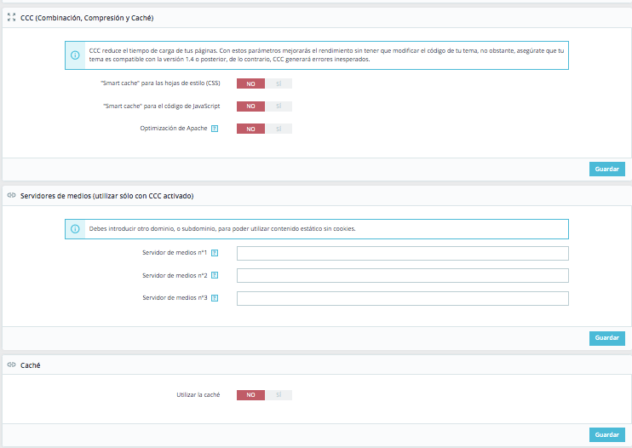Focus the Servidor de medios n°3 field
632x448 pixels.
pos(403,299)
